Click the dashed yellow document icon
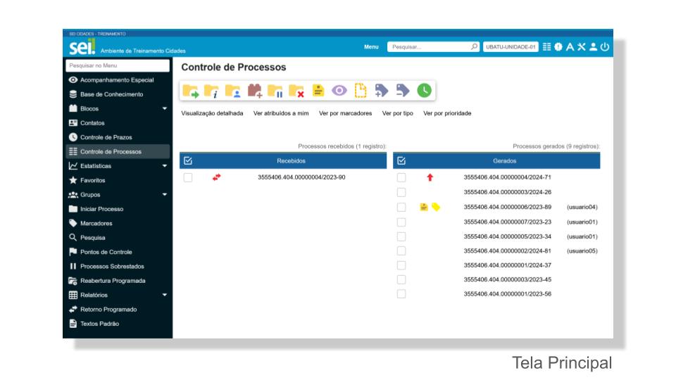This screenshot has width=676, height=380. 361,91
